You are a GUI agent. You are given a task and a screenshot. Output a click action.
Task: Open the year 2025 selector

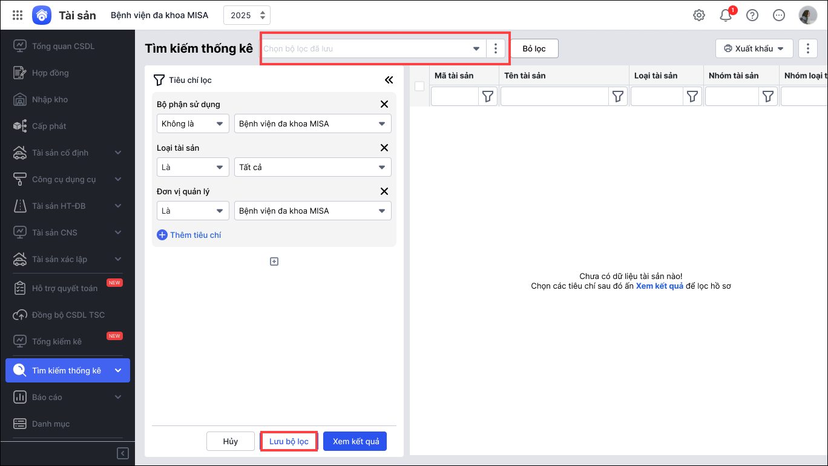247,15
